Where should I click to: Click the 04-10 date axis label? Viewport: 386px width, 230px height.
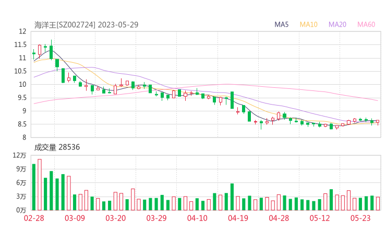[197, 218]
